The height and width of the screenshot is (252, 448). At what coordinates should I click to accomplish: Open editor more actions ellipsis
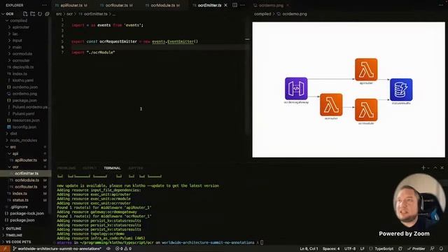point(243,5)
